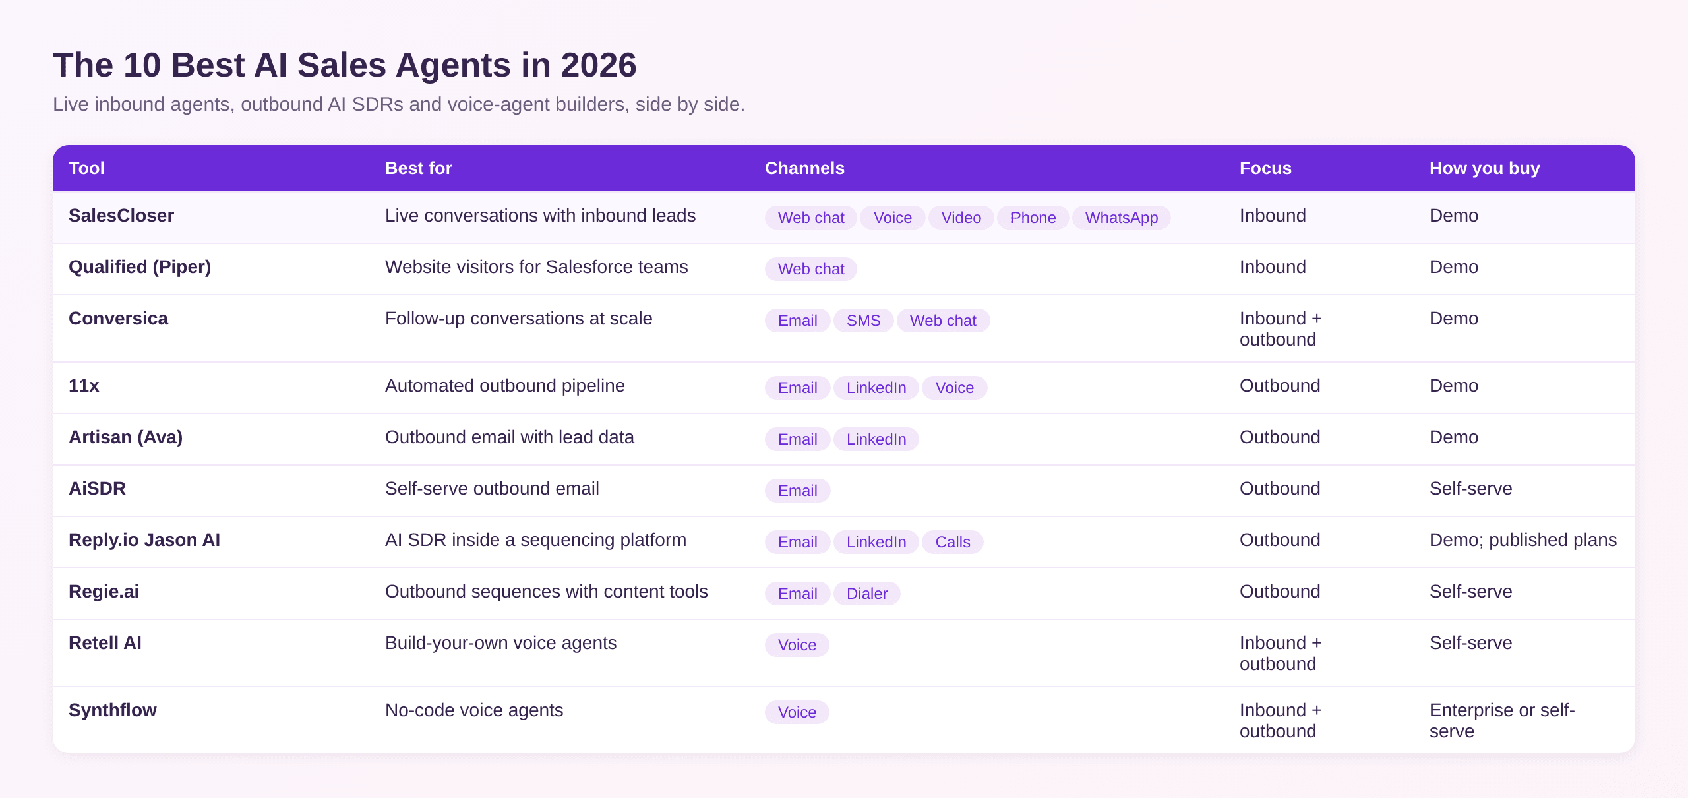Click 'Outbound sequences with content tools' text
Image resolution: width=1688 pixels, height=798 pixels.
click(x=546, y=592)
